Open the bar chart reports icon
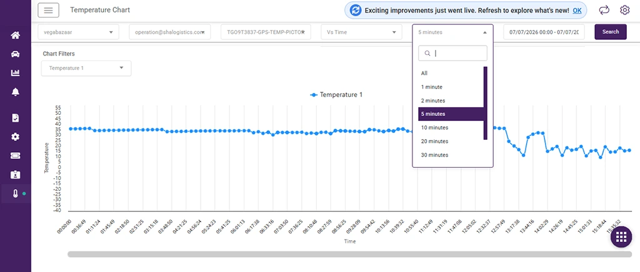 tap(16, 73)
